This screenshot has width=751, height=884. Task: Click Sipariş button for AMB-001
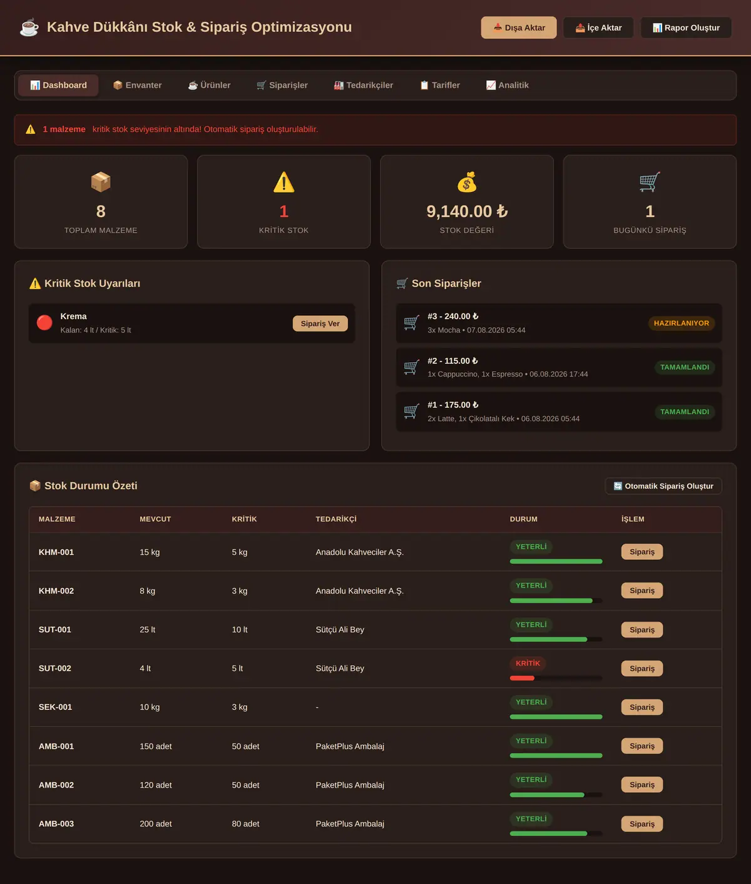[x=642, y=746]
